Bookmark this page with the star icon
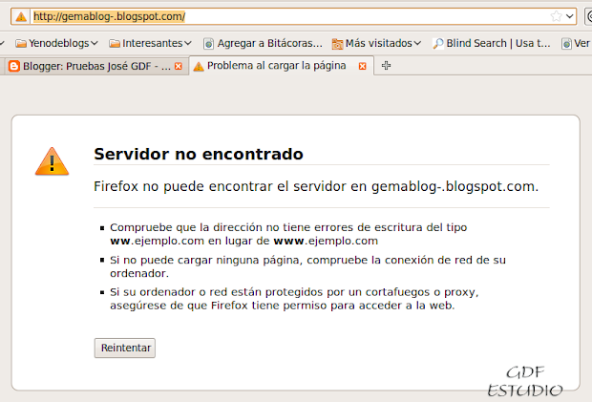592x402 pixels. 556,16
